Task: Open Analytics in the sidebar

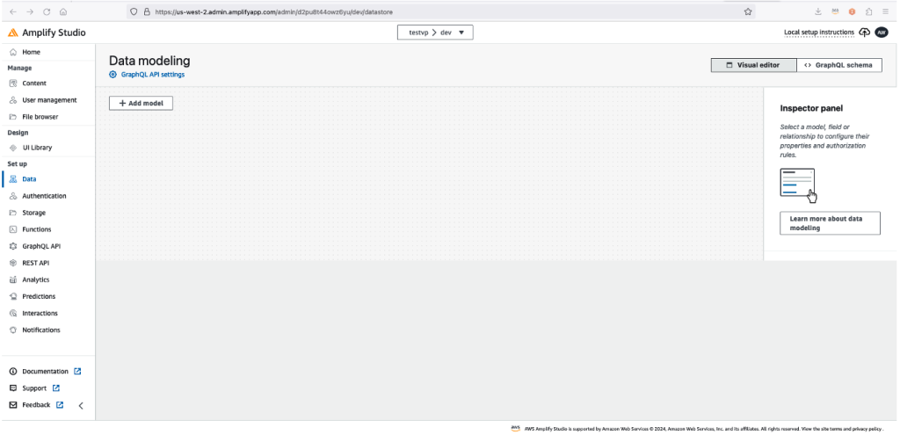Action: click(x=35, y=279)
